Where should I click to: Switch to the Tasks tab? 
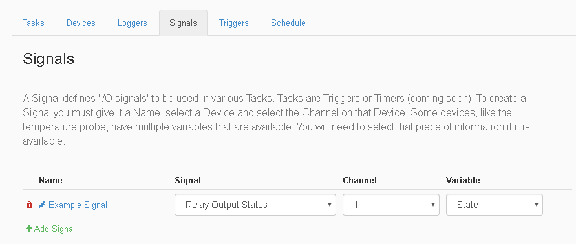[x=34, y=23]
